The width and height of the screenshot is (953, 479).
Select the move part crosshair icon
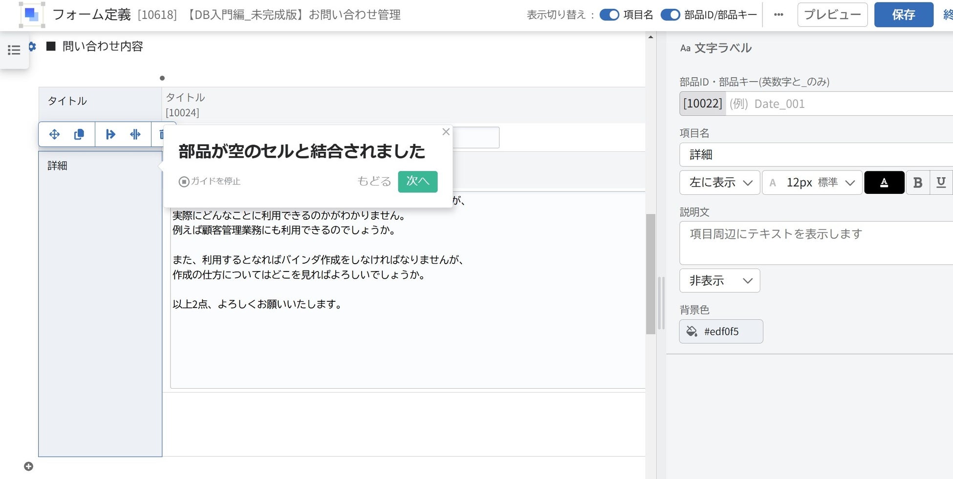point(54,134)
